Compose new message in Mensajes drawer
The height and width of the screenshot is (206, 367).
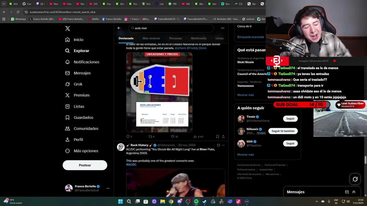point(347,192)
